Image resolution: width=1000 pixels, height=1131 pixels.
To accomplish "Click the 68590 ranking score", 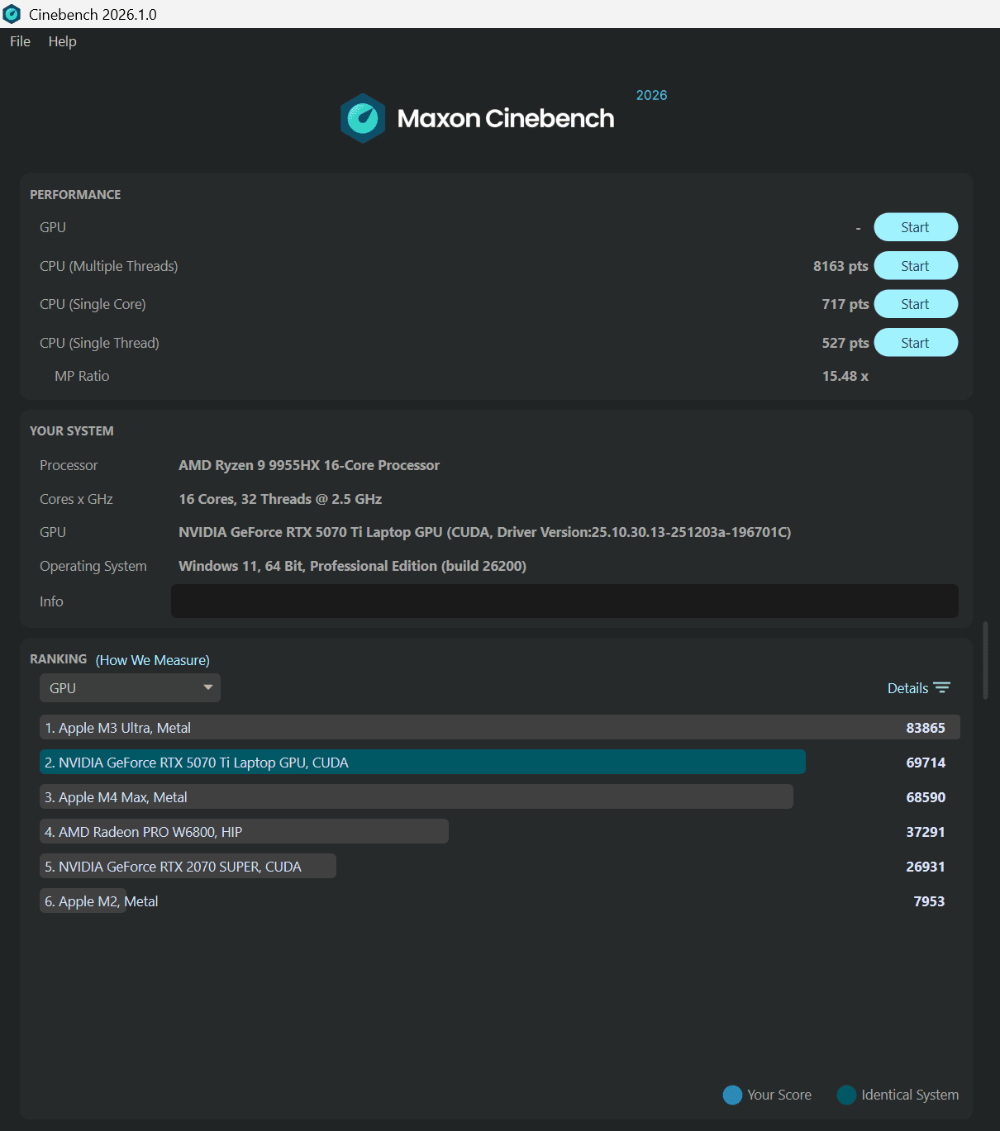I will [x=926, y=797].
